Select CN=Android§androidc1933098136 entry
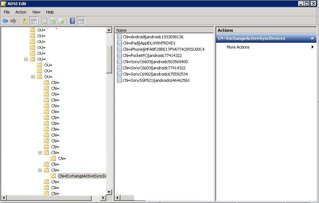 153,37
